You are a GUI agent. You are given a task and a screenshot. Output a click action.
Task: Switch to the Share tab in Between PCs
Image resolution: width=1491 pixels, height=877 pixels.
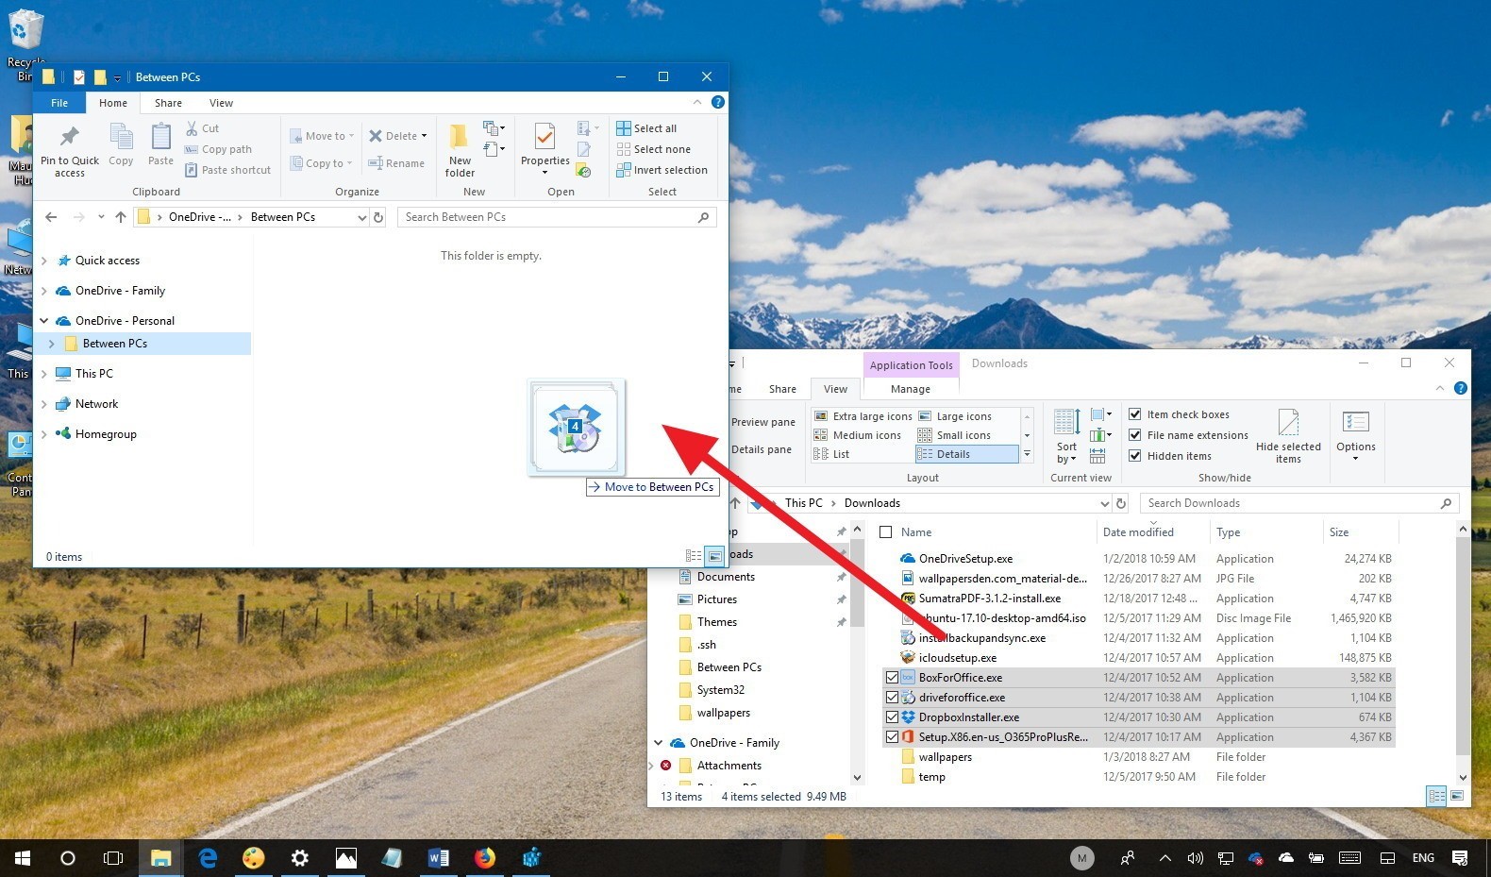click(x=169, y=103)
